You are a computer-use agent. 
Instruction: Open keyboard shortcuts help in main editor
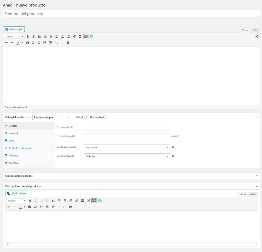point(68,43)
